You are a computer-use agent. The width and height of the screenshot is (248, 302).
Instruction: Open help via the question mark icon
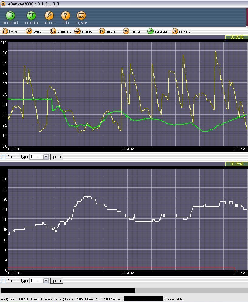[66, 15]
